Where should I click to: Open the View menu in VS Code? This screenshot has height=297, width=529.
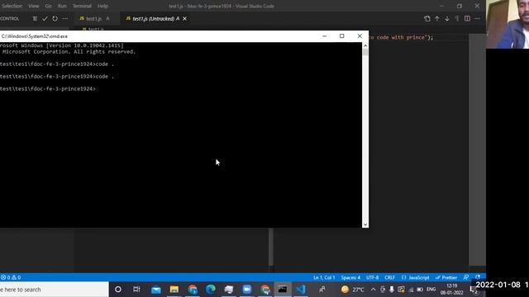click(x=33, y=6)
